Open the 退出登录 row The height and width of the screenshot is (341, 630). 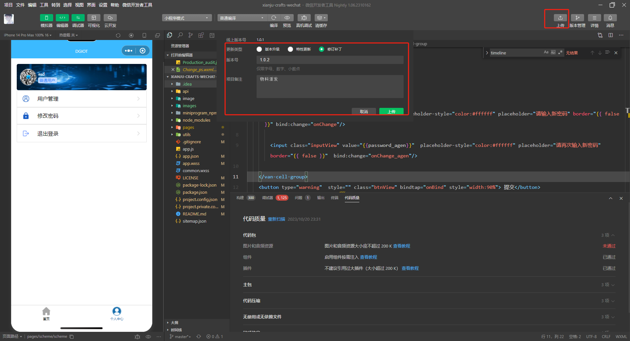tap(82, 133)
